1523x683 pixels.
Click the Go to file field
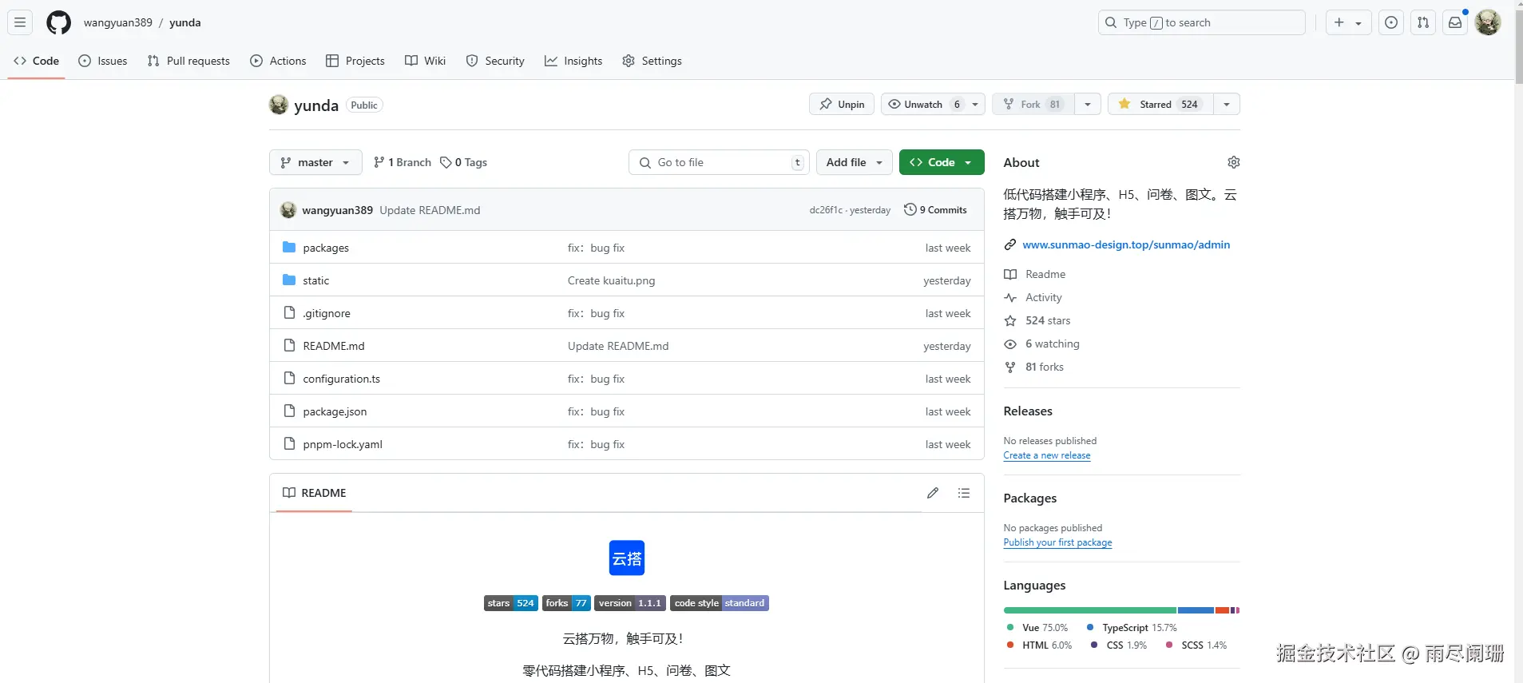pyautogui.click(x=719, y=162)
